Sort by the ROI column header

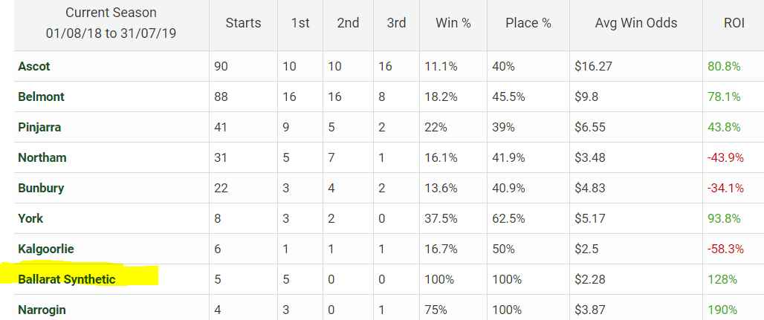pyautogui.click(x=734, y=23)
